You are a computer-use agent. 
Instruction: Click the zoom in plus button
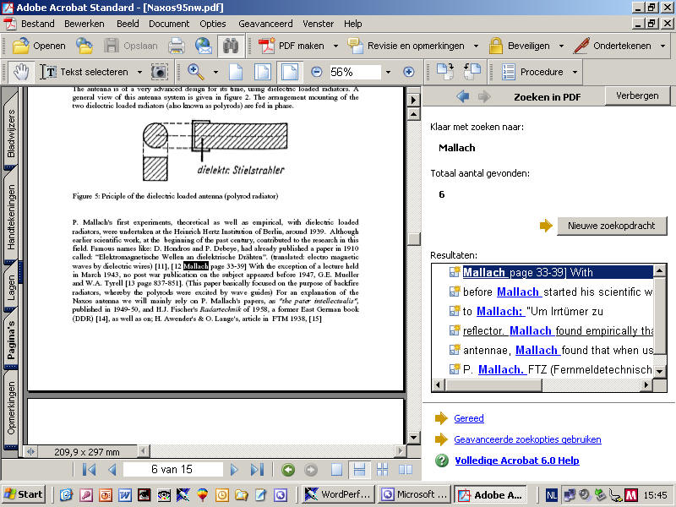pos(408,72)
